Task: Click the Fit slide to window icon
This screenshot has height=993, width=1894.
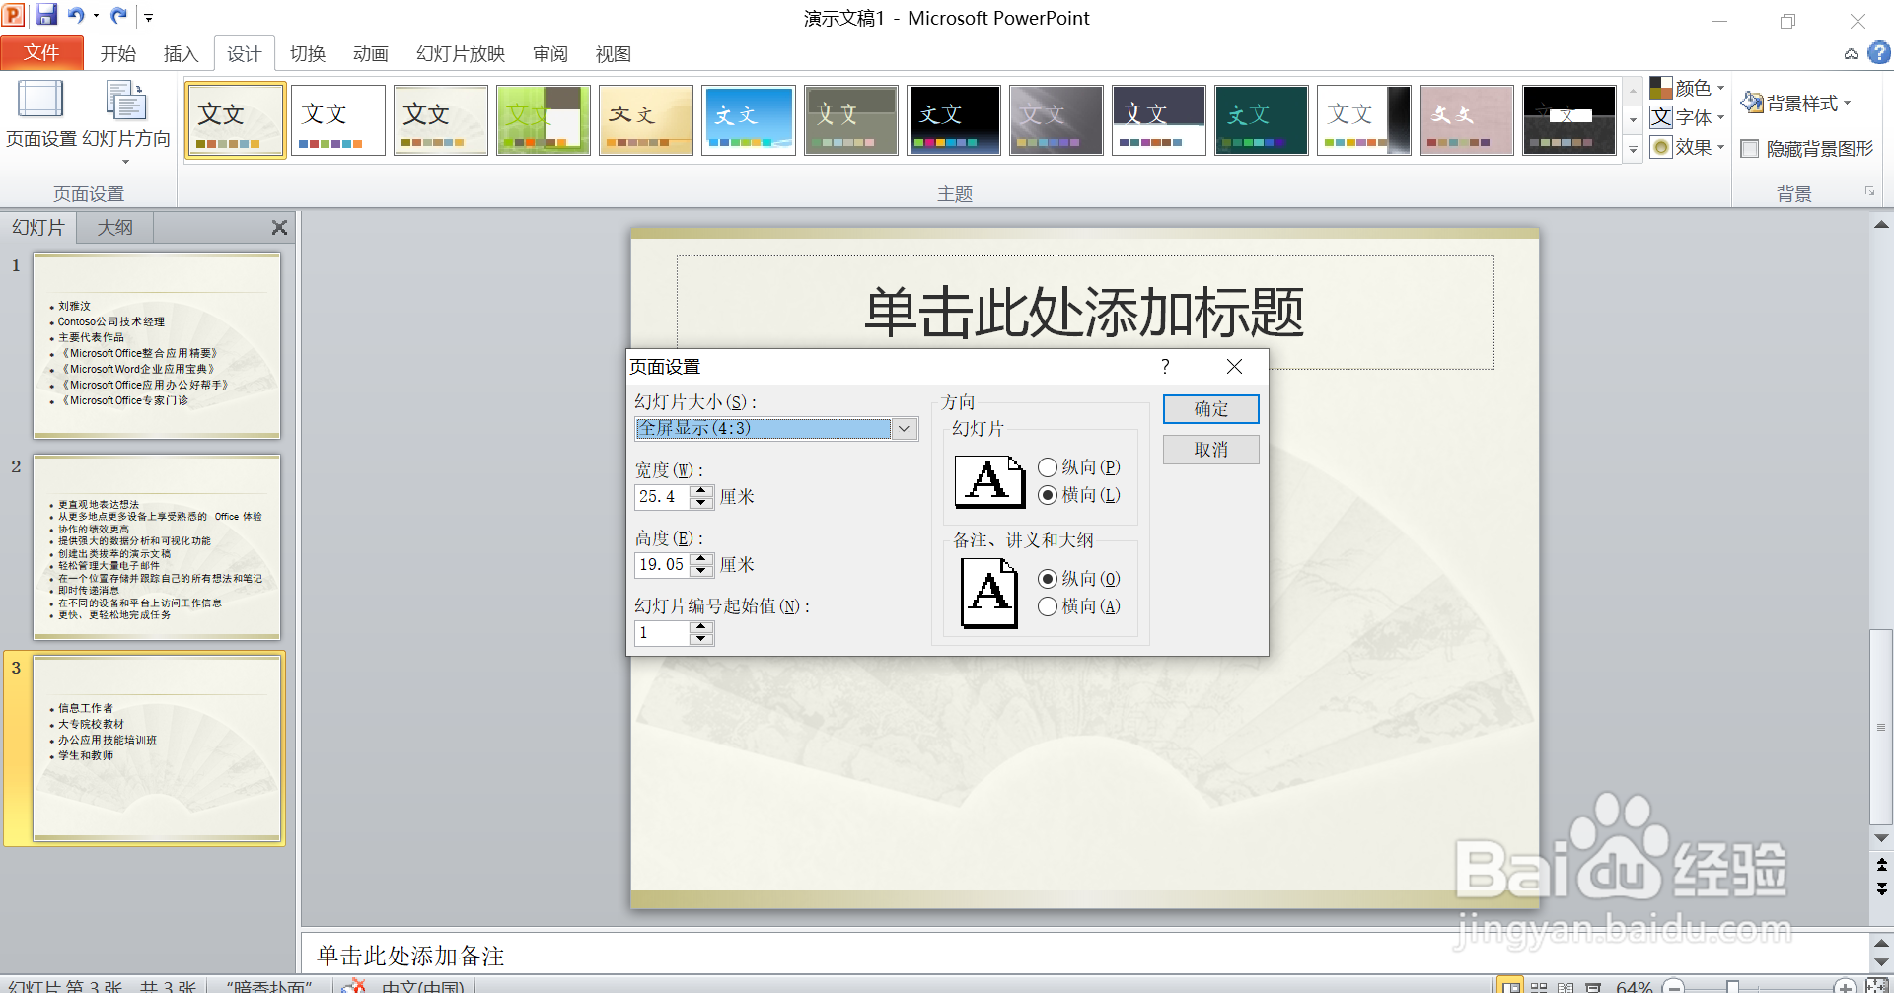Action: [1877, 986]
